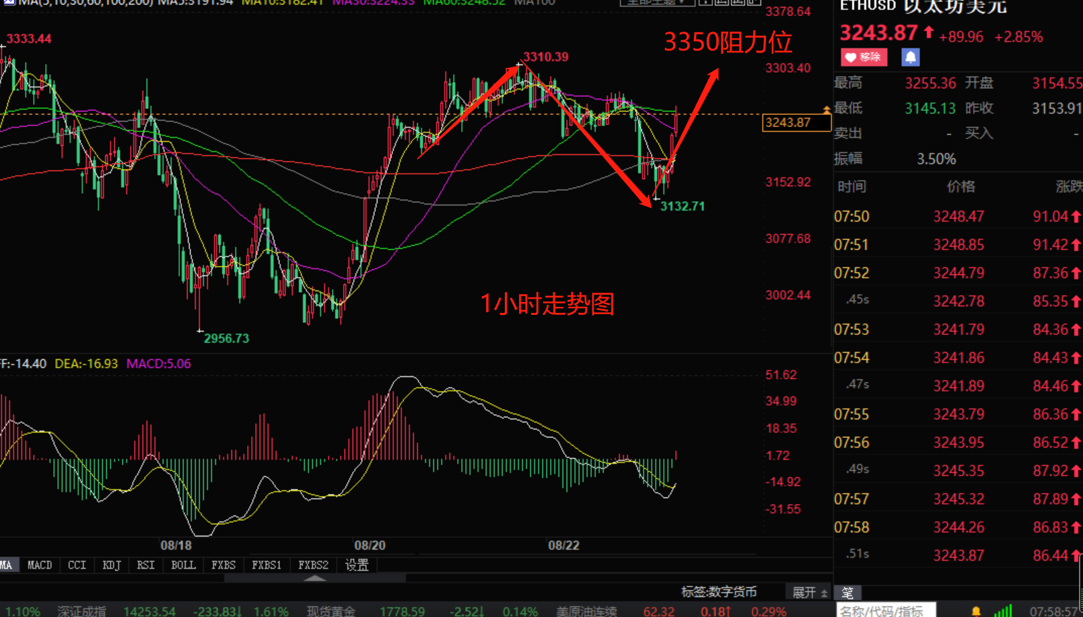Switch to the CCI indicator tab
This screenshot has height=617, width=1083.
tap(77, 565)
